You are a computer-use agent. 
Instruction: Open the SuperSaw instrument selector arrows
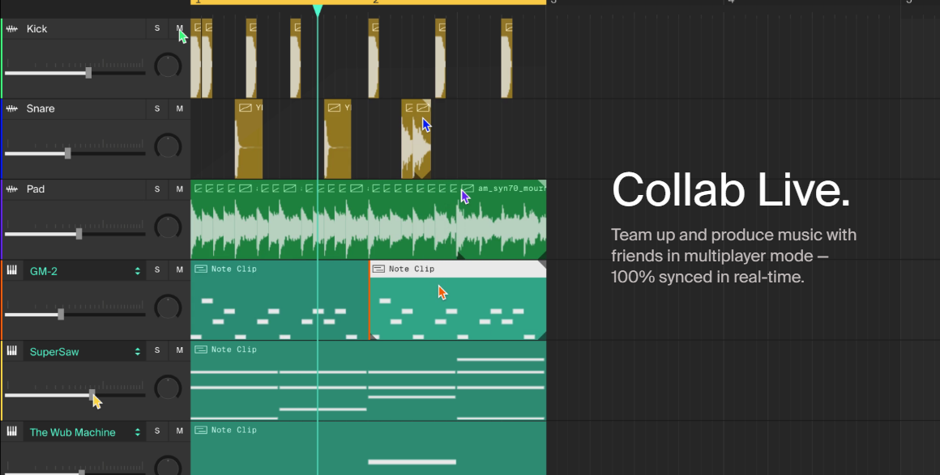(x=137, y=352)
